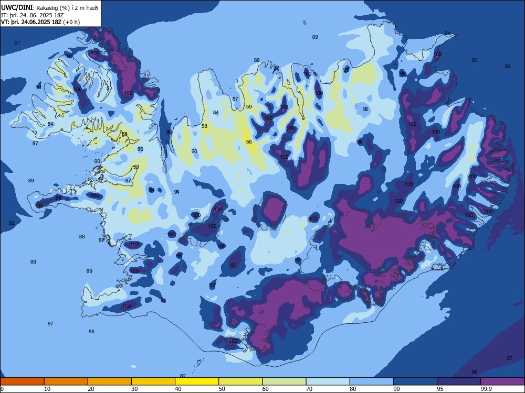Click the legend label "70"
The width and height of the screenshot is (525, 393).
(x=309, y=389)
